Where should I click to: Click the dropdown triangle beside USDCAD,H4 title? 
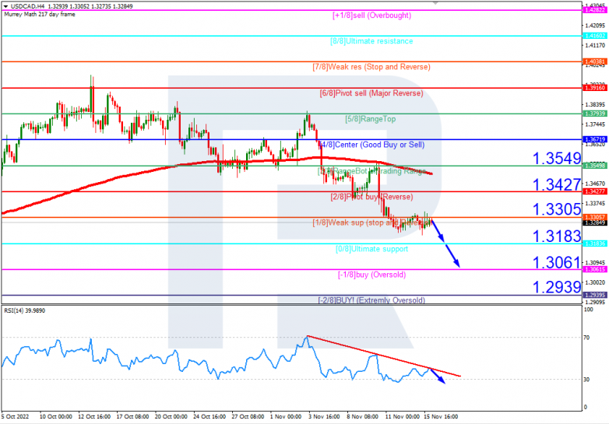click(x=5, y=6)
